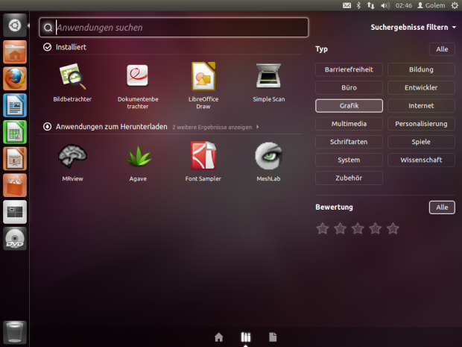Open the Golem user menu
462x347 pixels.
tap(431, 5)
